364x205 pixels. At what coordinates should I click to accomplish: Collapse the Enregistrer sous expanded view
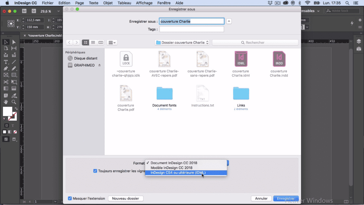pyautogui.click(x=229, y=21)
